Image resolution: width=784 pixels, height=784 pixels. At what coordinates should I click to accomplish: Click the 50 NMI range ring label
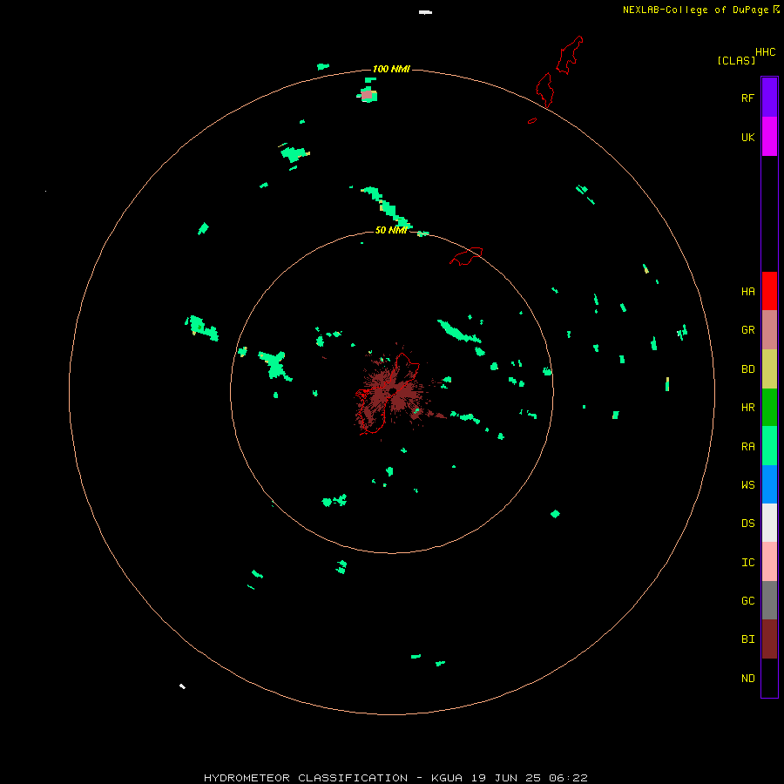(391, 230)
